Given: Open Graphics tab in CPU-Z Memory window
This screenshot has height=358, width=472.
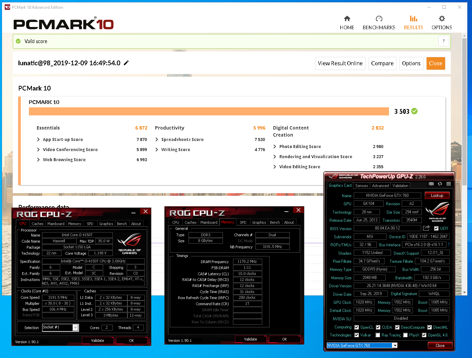Looking at the screenshot, I should click(259, 222).
